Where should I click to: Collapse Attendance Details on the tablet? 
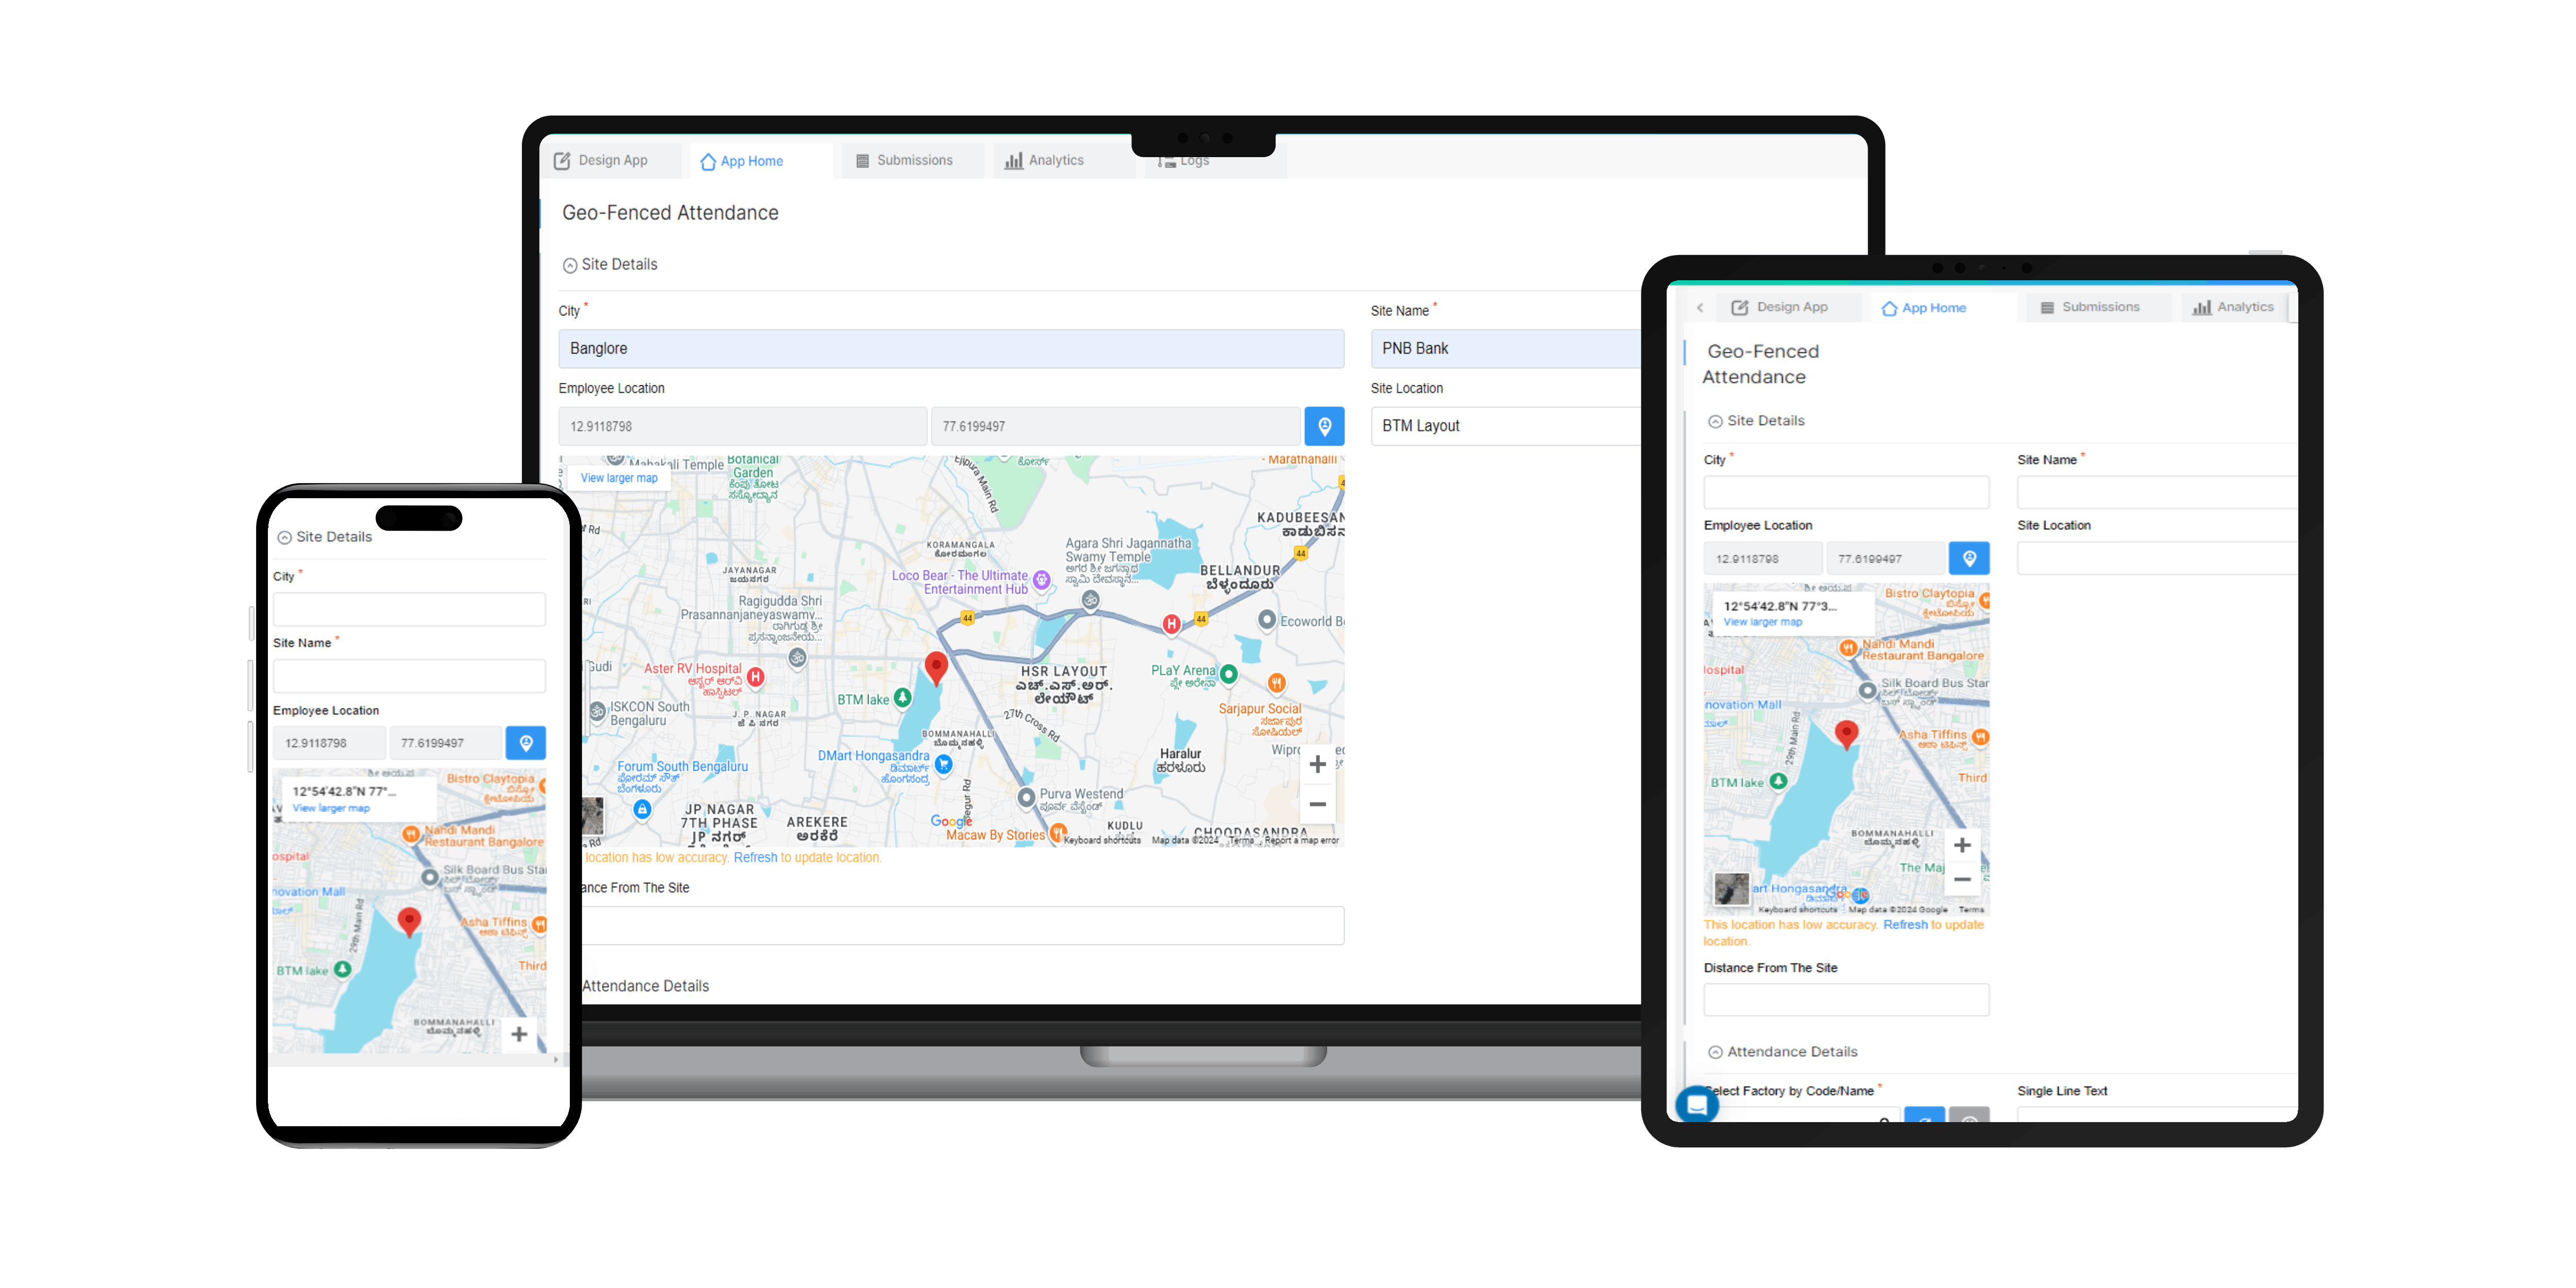coord(1715,1051)
